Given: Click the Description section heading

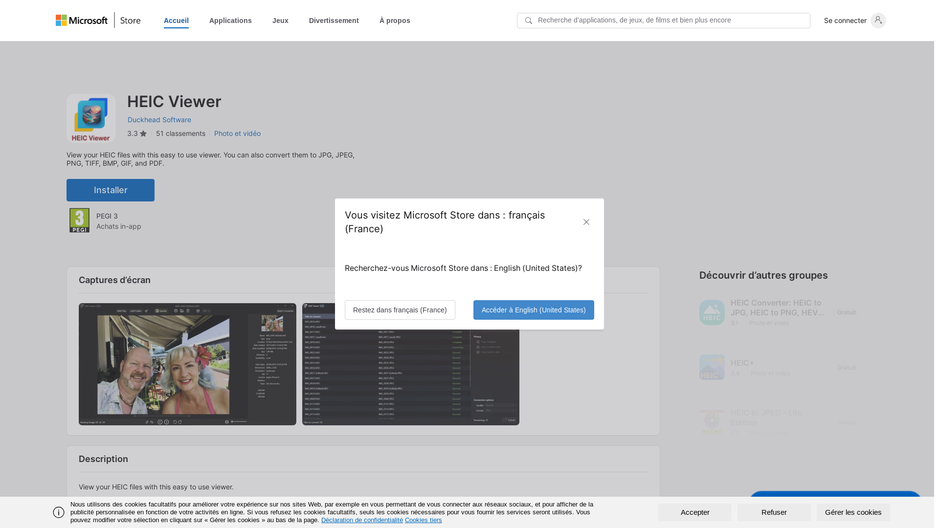Looking at the screenshot, I should click(x=103, y=459).
